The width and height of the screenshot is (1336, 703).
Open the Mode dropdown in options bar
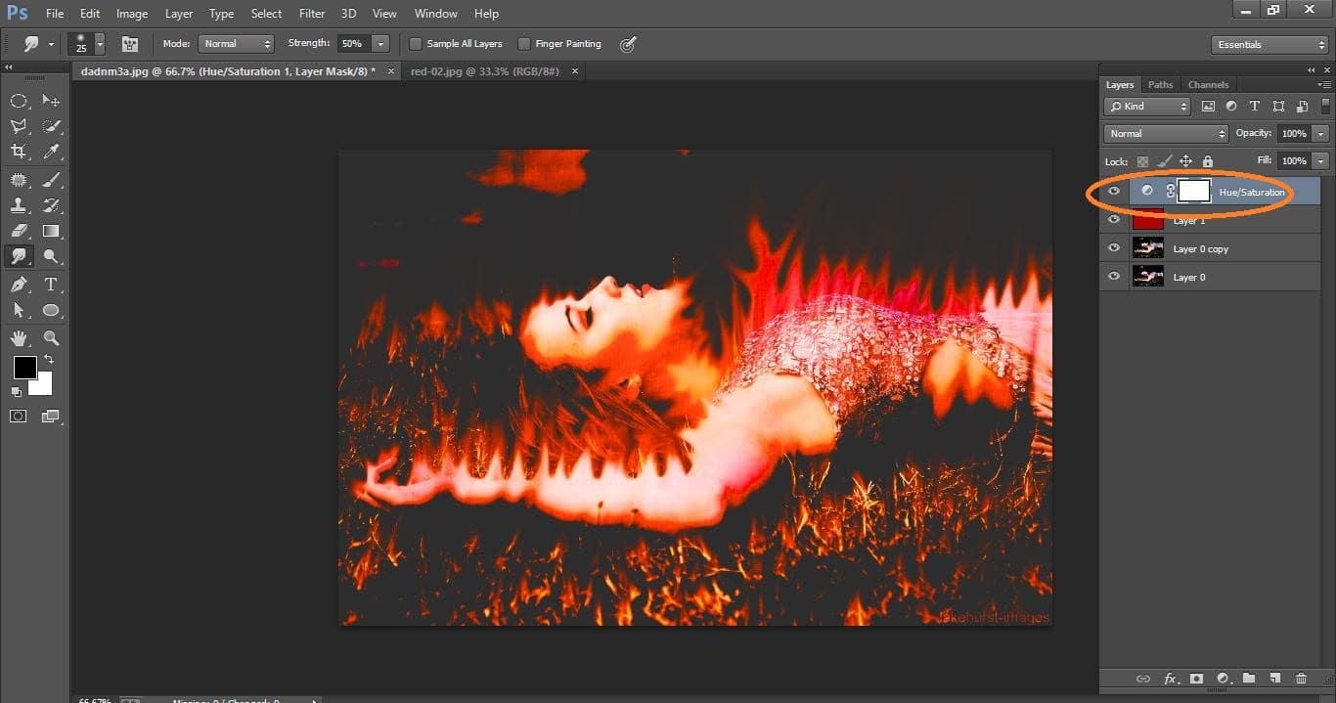click(236, 44)
